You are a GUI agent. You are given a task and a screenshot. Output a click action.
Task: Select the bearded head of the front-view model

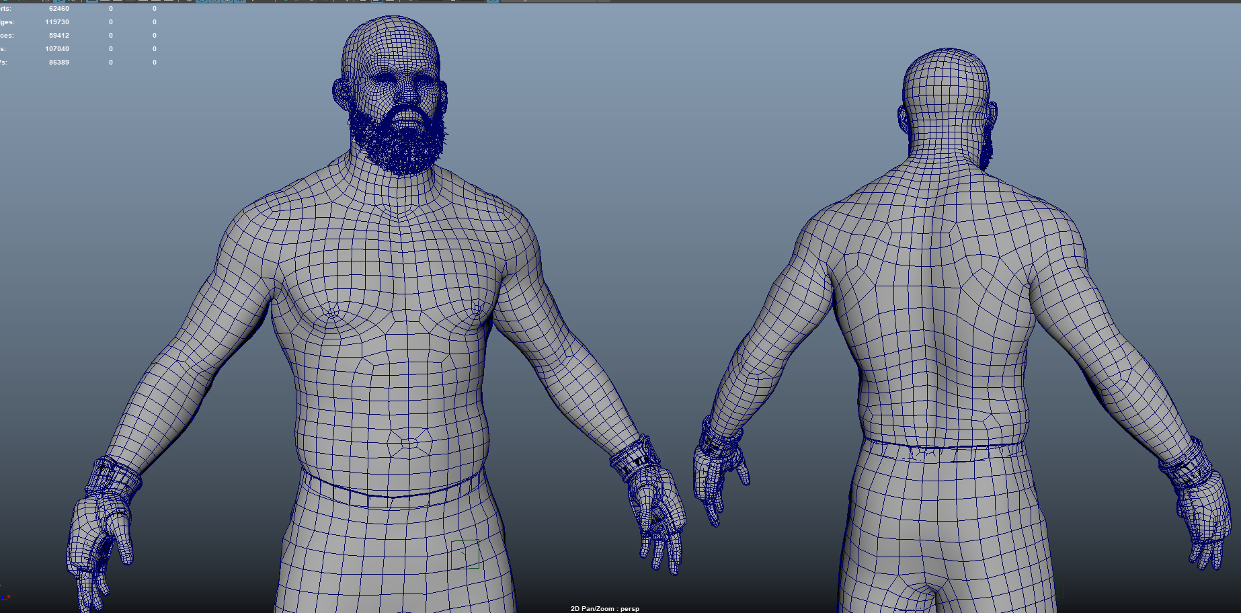click(x=391, y=94)
